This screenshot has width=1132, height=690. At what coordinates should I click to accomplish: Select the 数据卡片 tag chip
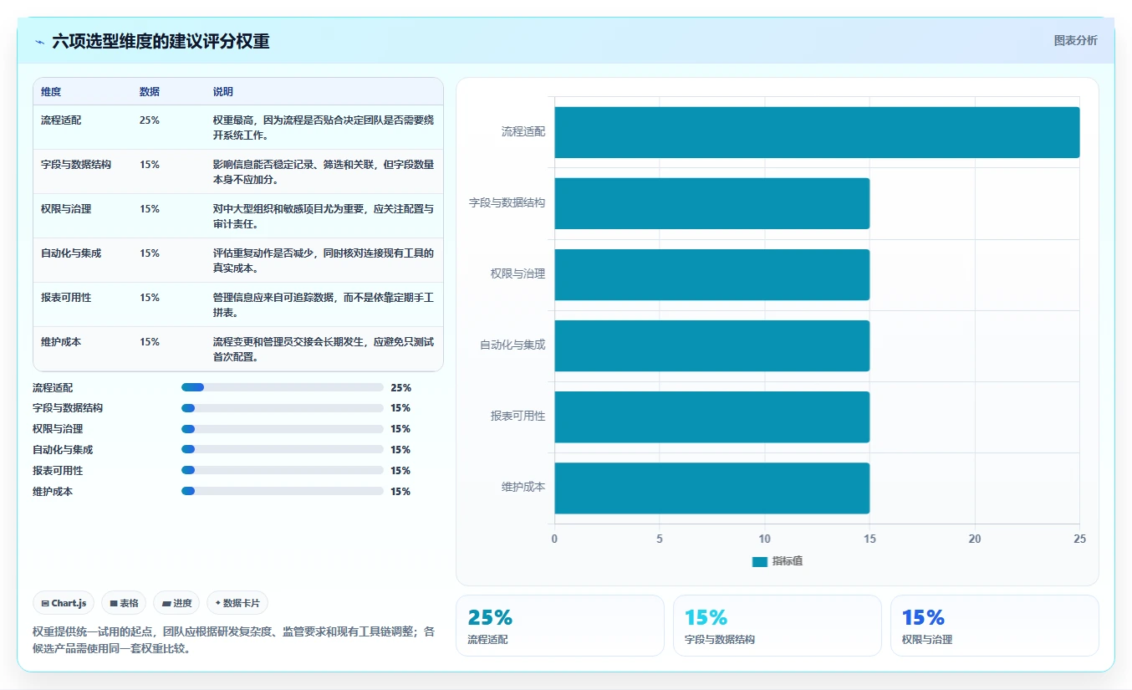(237, 603)
